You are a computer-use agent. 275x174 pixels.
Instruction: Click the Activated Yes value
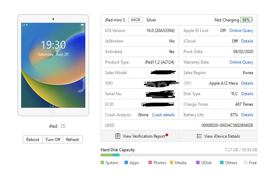172,52
